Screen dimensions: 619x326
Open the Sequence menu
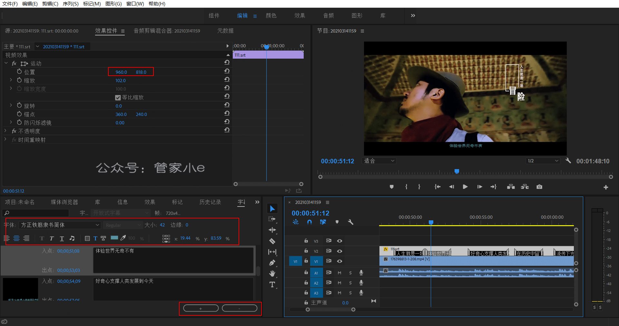tap(71, 4)
